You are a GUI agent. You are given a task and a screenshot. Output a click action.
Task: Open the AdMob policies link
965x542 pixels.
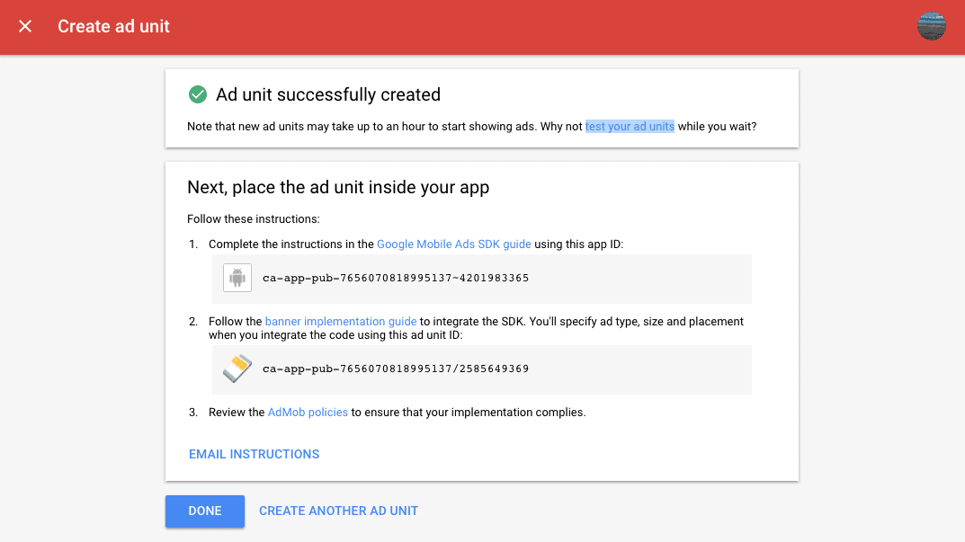point(308,413)
